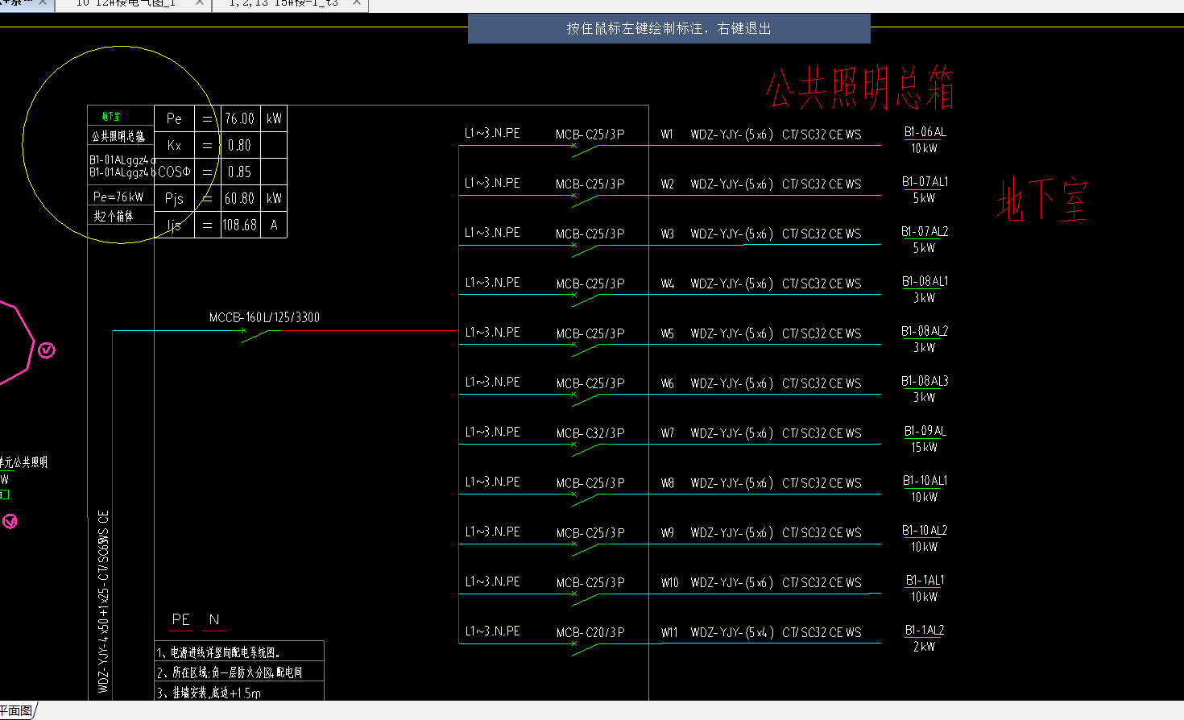Image resolution: width=1184 pixels, height=720 pixels.
Task: Click the COSΦ label cell
Action: click(x=174, y=172)
